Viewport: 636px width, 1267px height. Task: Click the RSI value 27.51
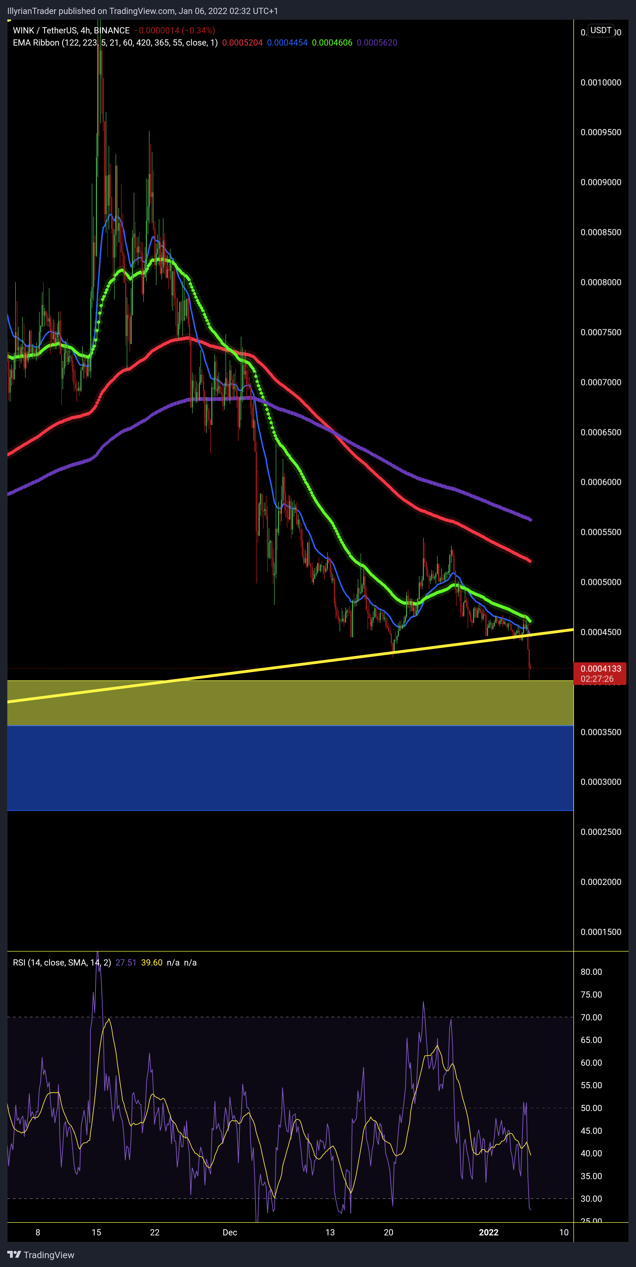(x=126, y=962)
